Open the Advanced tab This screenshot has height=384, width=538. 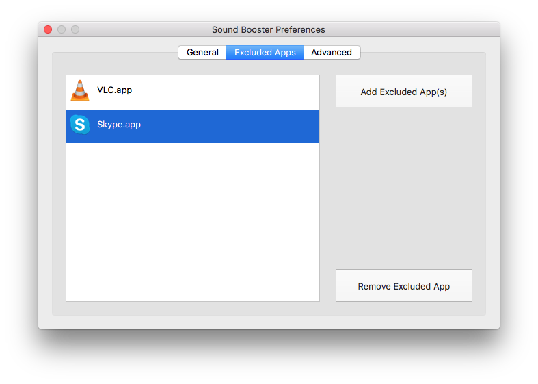click(332, 52)
